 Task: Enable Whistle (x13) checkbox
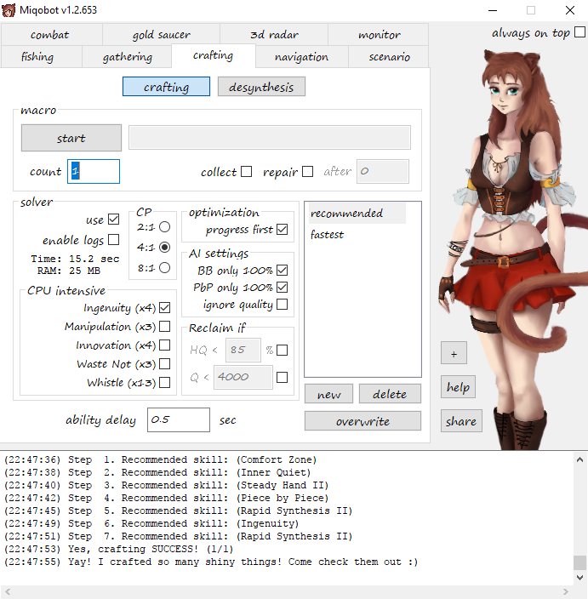pos(165,382)
